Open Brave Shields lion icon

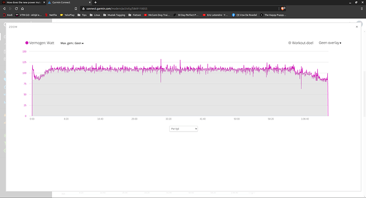(x=283, y=8)
